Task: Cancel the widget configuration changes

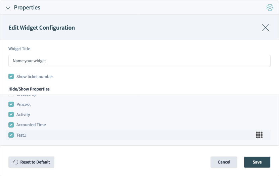Action: (x=224, y=162)
